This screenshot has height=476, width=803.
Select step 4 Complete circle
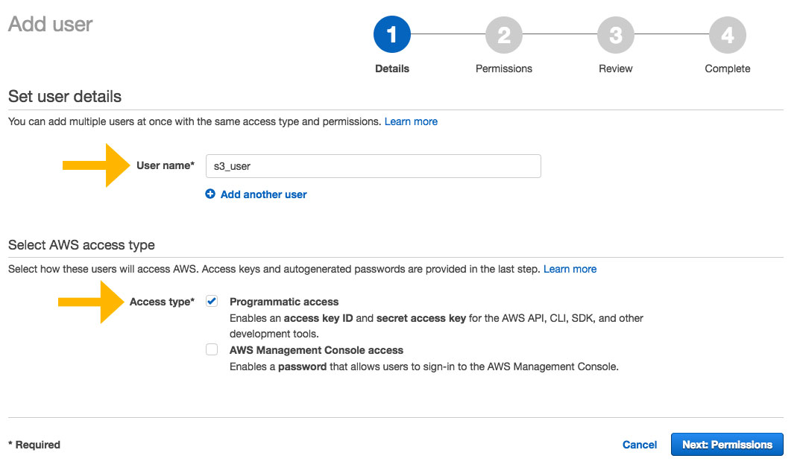tap(727, 34)
